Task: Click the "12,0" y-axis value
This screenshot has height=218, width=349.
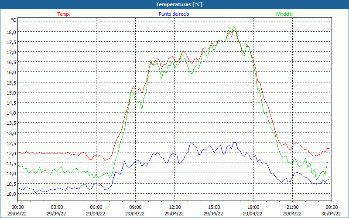Action: [x=12, y=153]
